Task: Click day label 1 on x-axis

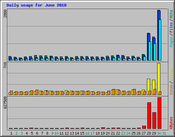Action: pos(11,133)
